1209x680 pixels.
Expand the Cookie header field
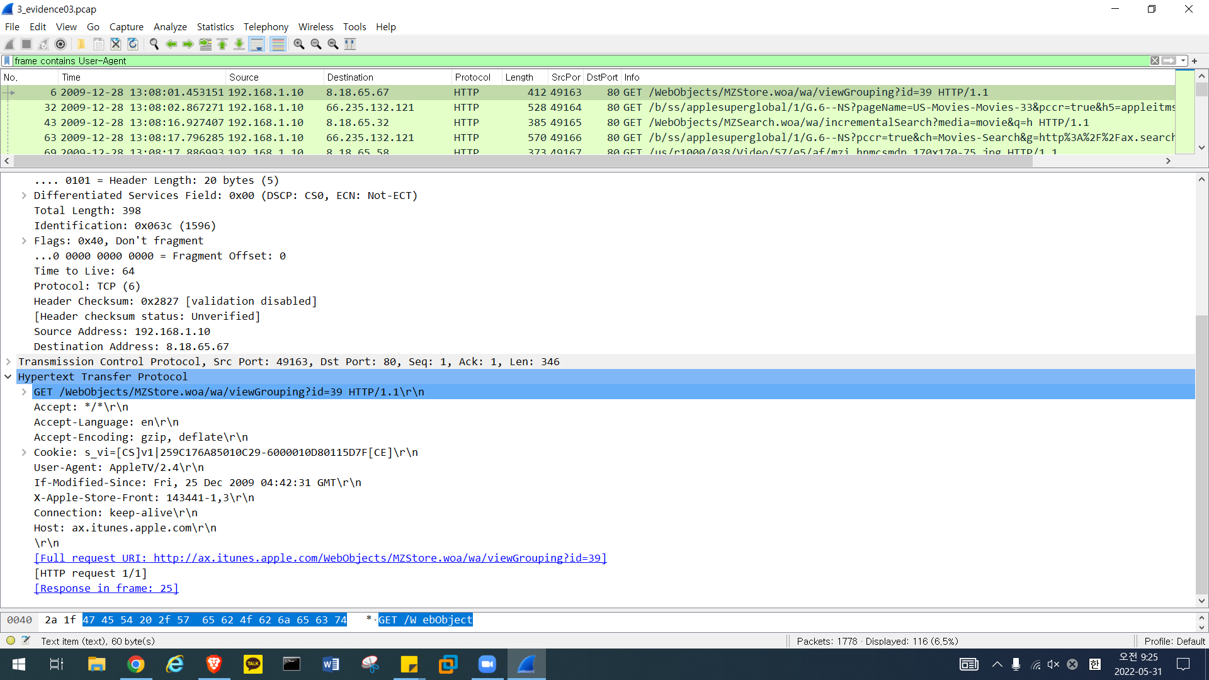click(24, 453)
